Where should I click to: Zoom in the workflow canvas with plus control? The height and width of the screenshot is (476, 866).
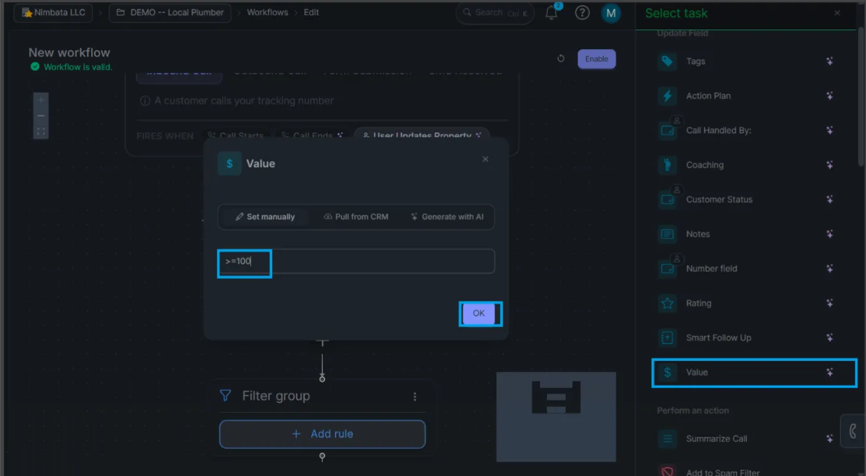pyautogui.click(x=41, y=100)
